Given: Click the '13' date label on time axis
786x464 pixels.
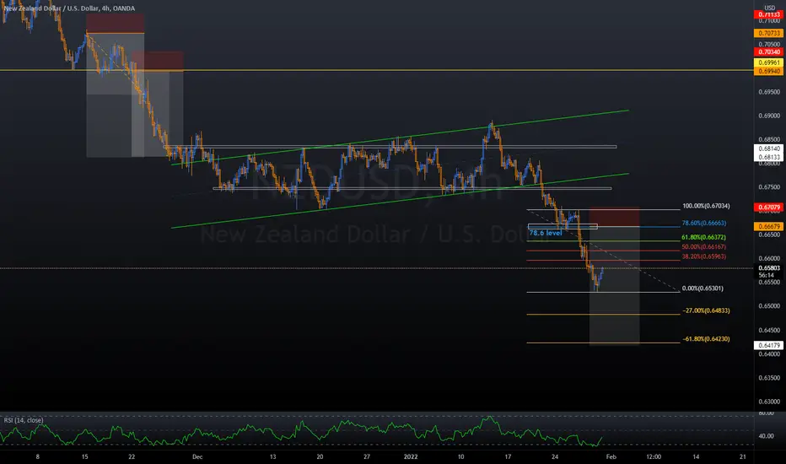Looking at the screenshot, I should 272,456.
